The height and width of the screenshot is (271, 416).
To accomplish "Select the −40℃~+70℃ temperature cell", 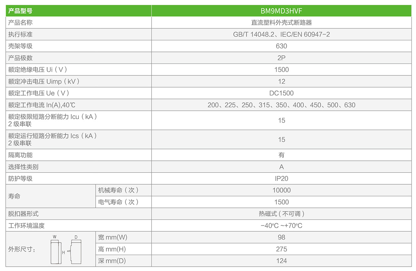I will pyautogui.click(x=281, y=226).
